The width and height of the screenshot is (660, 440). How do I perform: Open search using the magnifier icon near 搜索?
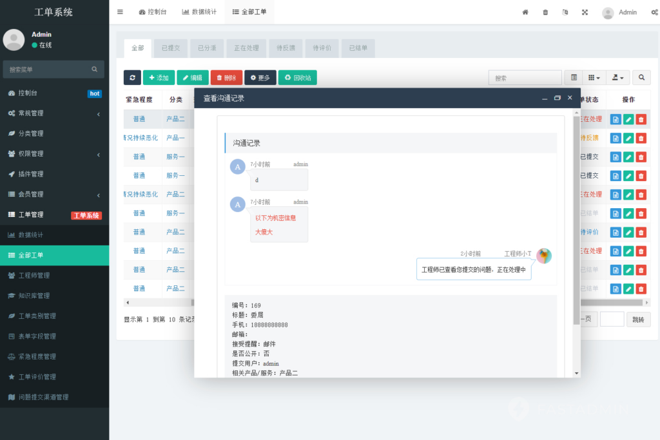point(641,77)
